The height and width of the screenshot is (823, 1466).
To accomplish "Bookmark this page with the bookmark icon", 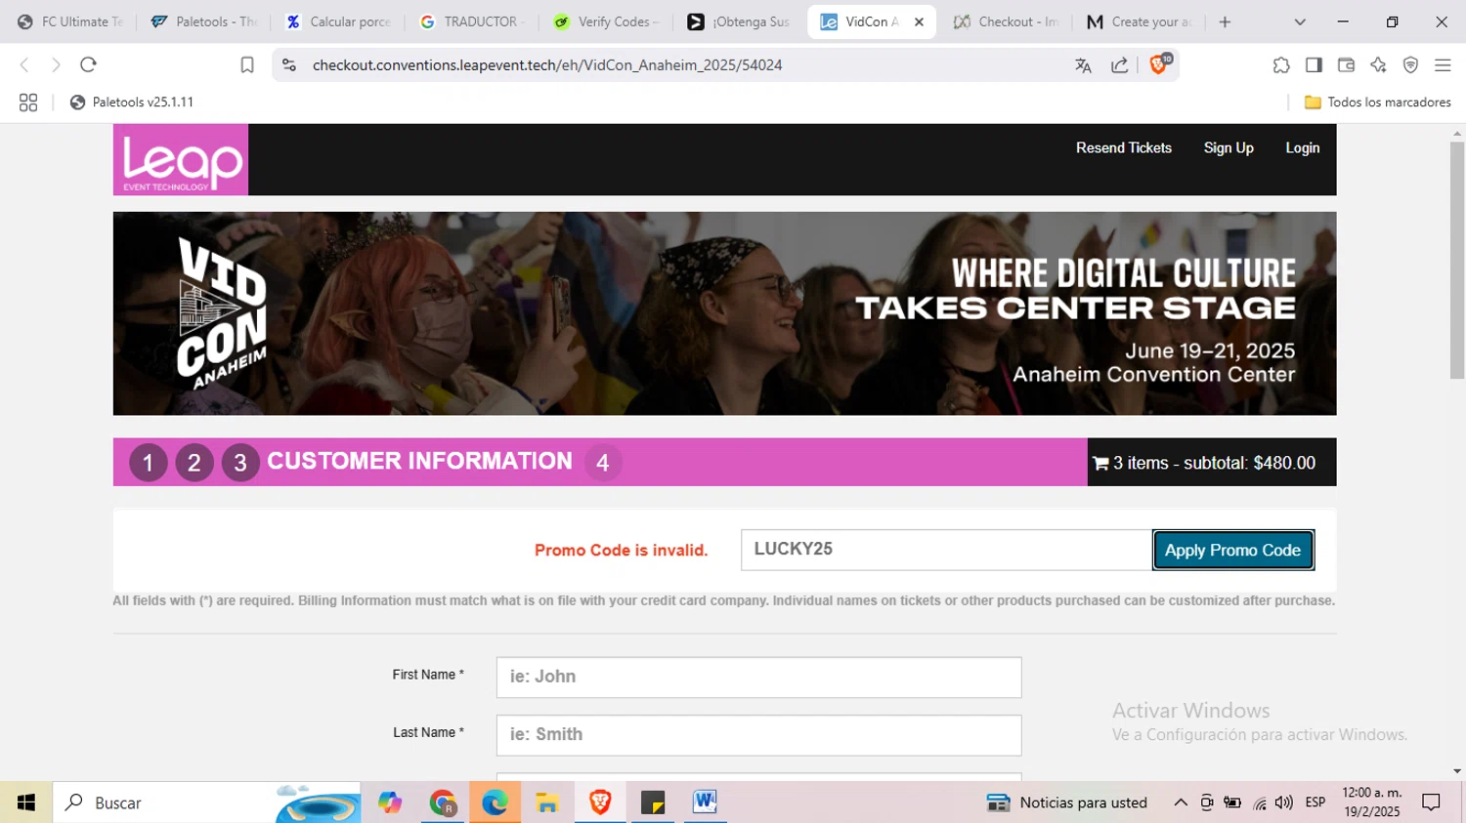I will tap(247, 64).
